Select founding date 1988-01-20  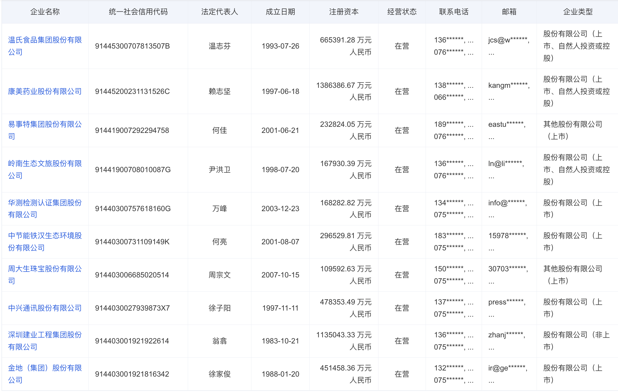click(280, 374)
